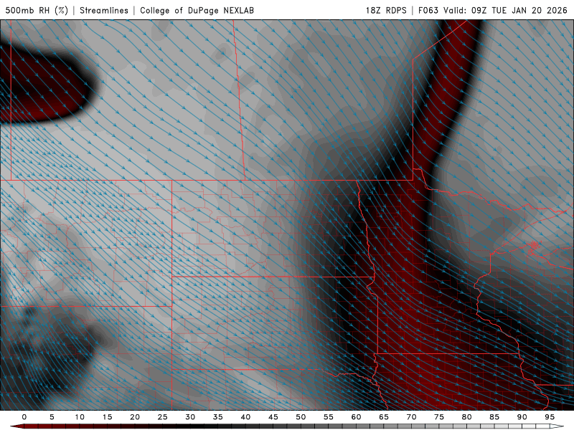Click the "5" color scale label
The width and height of the screenshot is (574, 430).
coord(52,417)
